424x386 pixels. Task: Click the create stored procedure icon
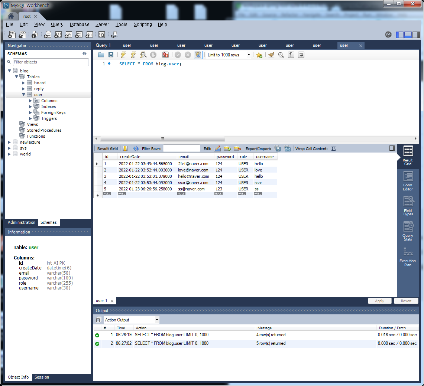pos(79,35)
